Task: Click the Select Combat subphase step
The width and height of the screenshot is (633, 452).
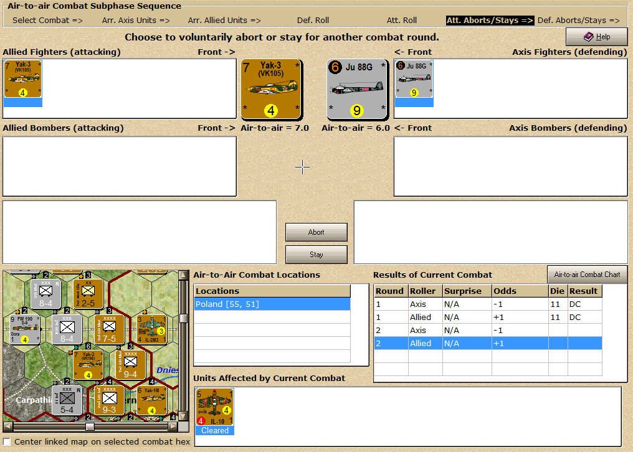Action: pos(47,20)
